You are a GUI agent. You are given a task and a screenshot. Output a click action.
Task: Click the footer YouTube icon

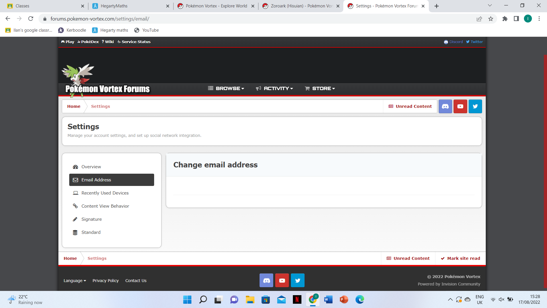coord(282,280)
